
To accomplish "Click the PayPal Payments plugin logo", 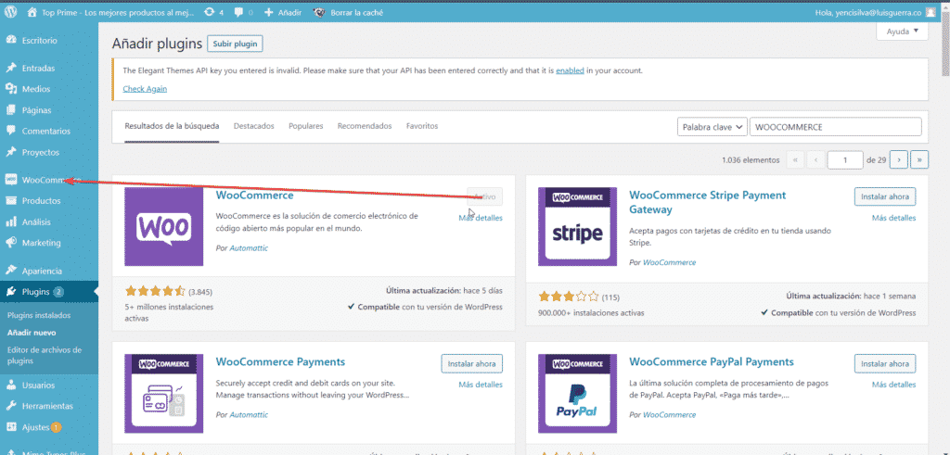I will [577, 393].
